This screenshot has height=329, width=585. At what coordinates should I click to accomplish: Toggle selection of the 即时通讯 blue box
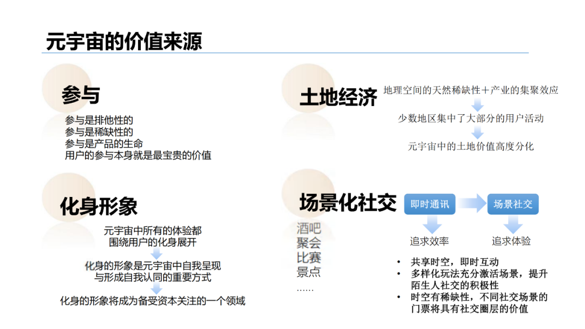430,204
